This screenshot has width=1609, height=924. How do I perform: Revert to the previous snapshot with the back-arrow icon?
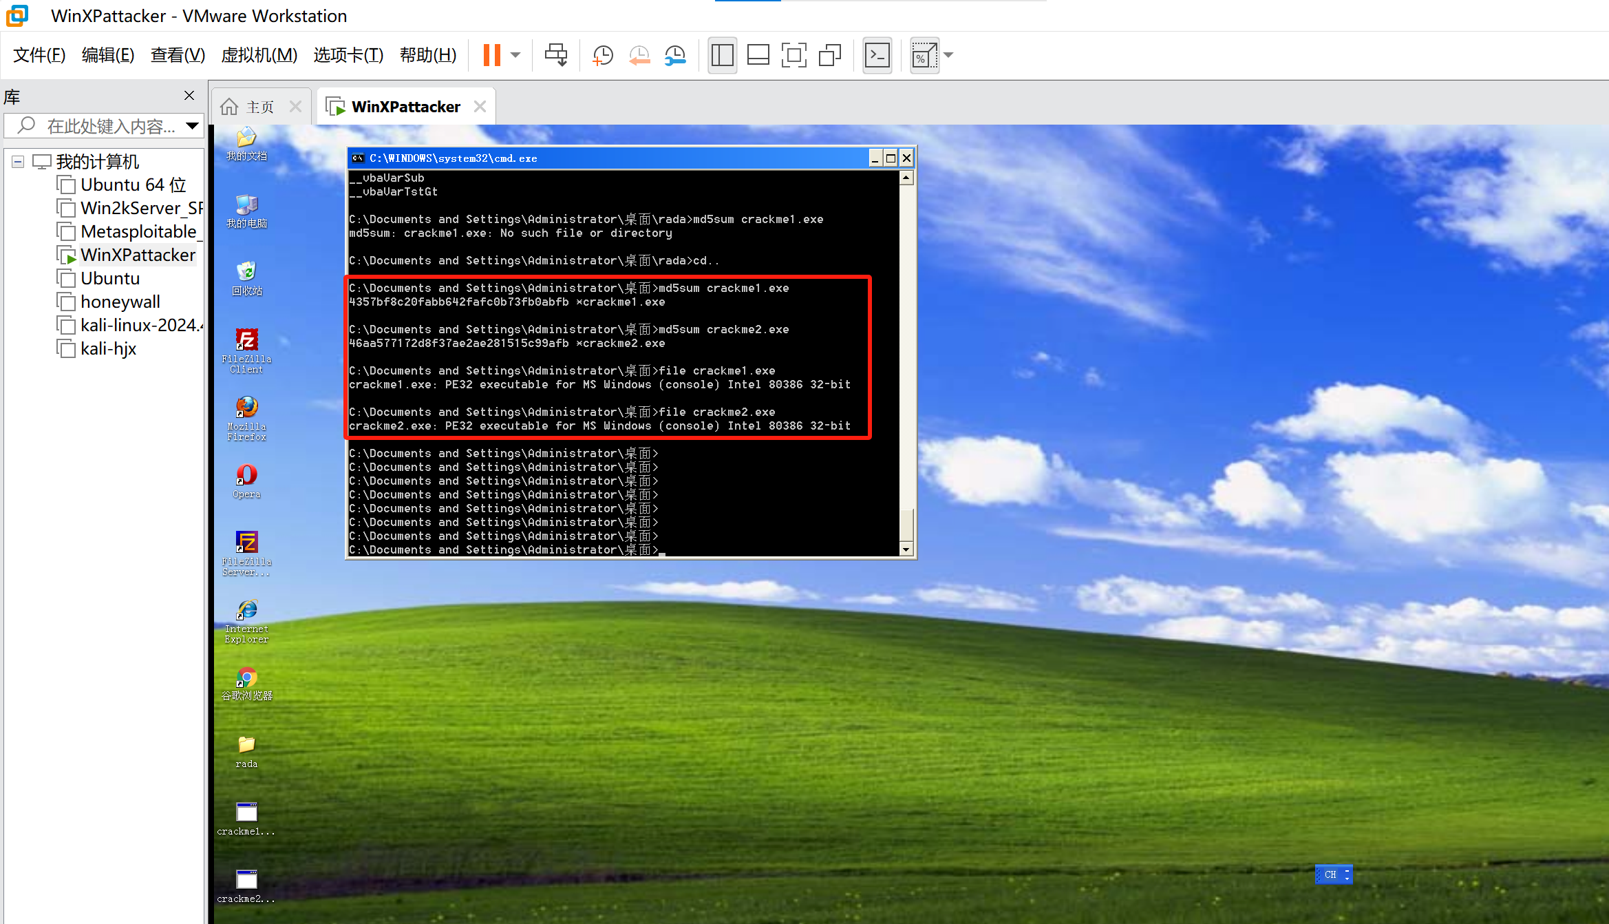click(x=639, y=55)
